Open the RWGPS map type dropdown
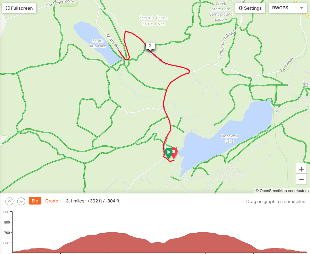 click(288, 8)
